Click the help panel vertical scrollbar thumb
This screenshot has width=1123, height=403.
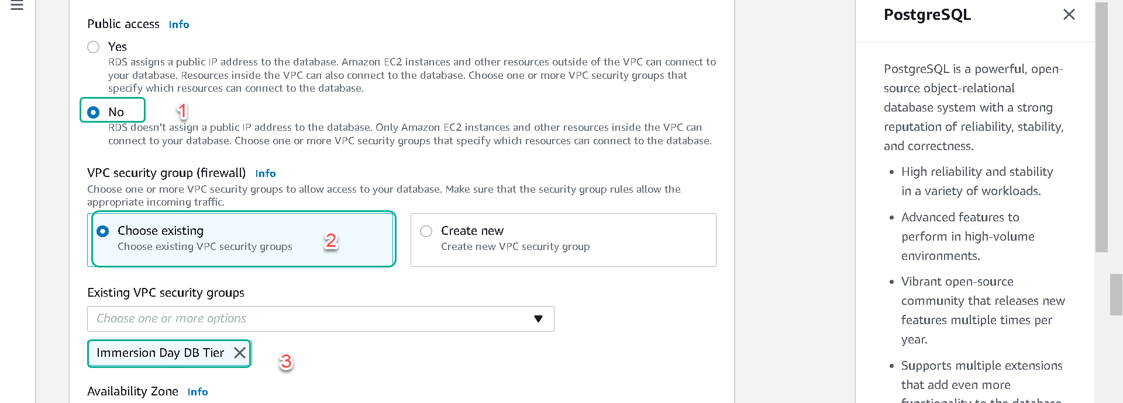1101,127
